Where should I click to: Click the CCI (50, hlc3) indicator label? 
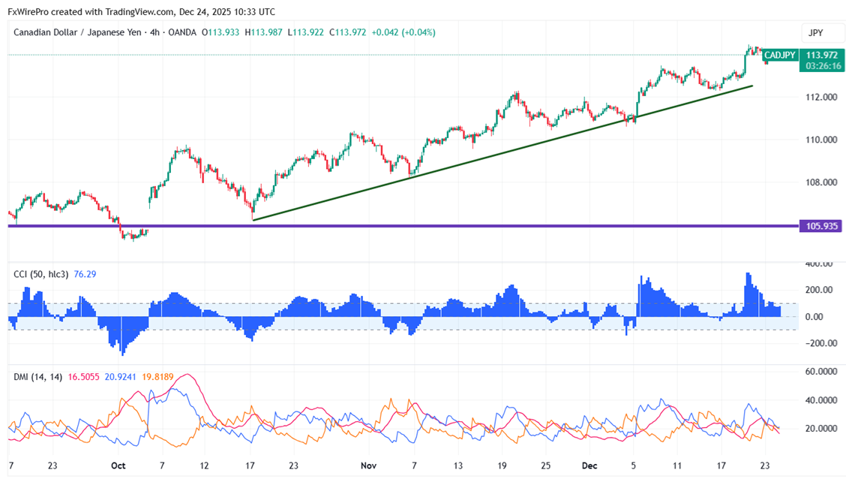click(x=41, y=274)
